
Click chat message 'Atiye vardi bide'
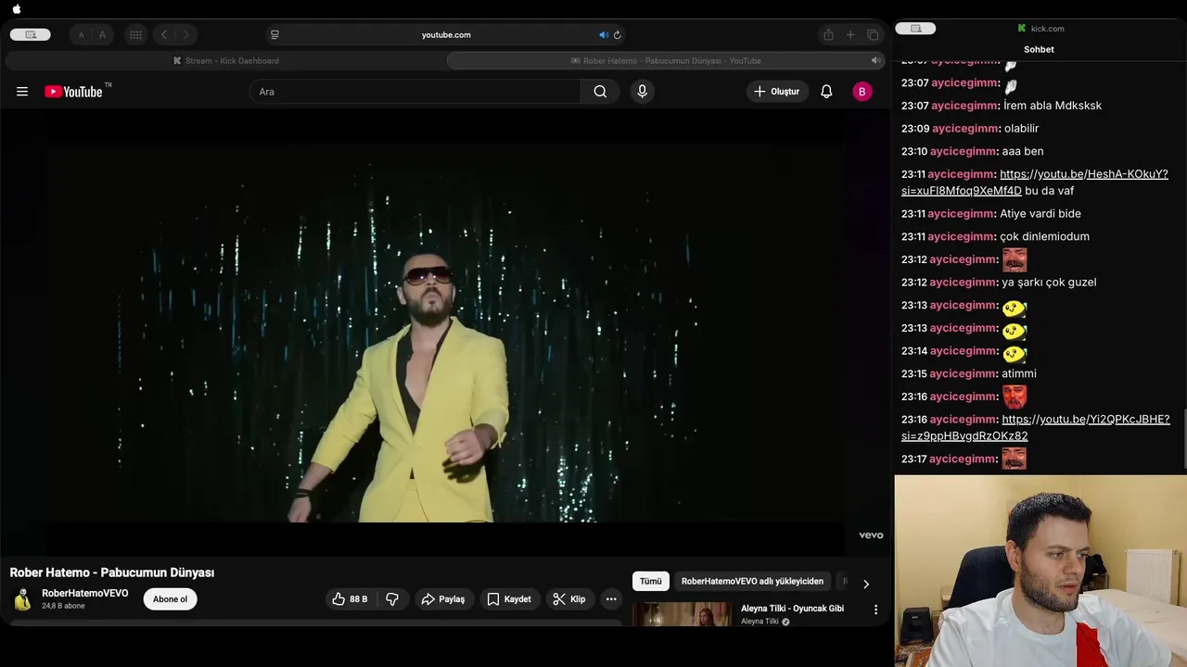click(x=1040, y=214)
